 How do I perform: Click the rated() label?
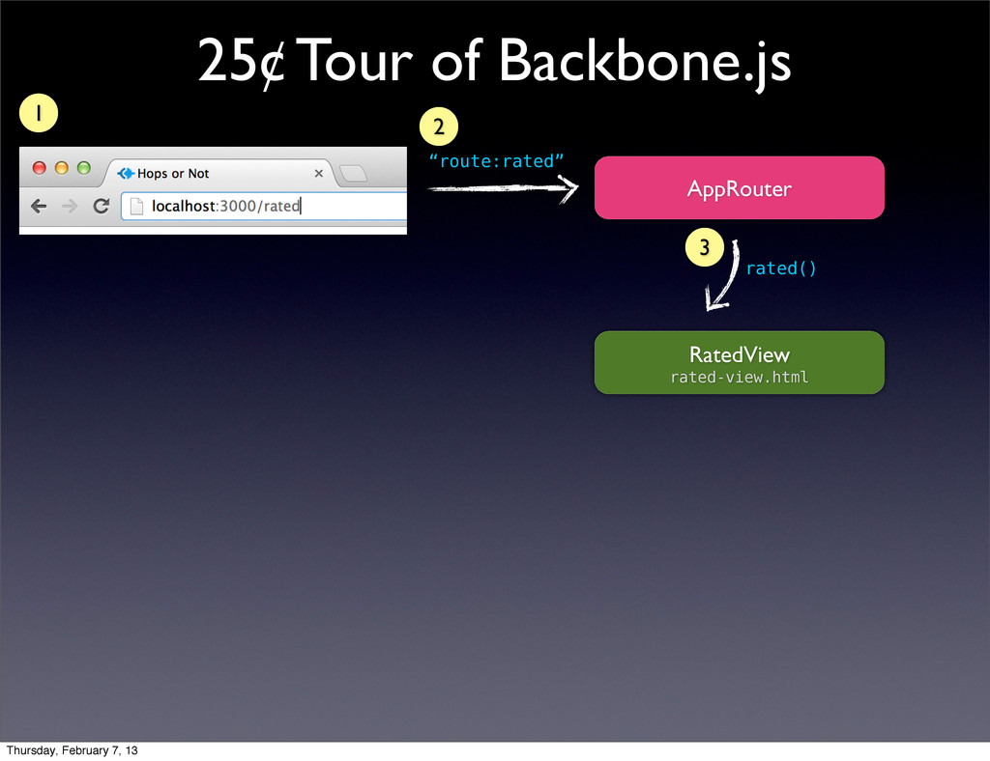click(781, 268)
